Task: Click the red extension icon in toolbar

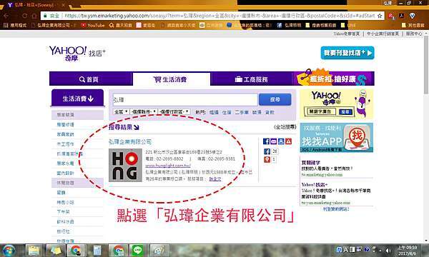Action: click(391, 16)
